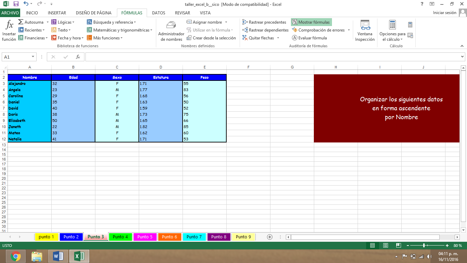The height and width of the screenshot is (263, 467).
Task: Open the Administrador de nombres
Action: [171, 30]
